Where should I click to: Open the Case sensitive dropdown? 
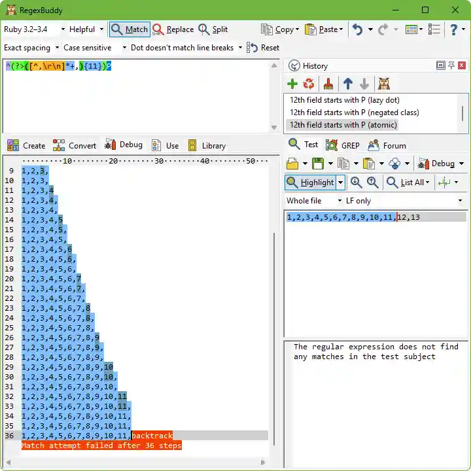click(95, 48)
